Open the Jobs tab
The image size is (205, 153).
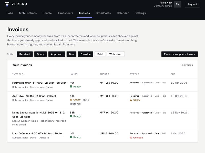[10, 13]
